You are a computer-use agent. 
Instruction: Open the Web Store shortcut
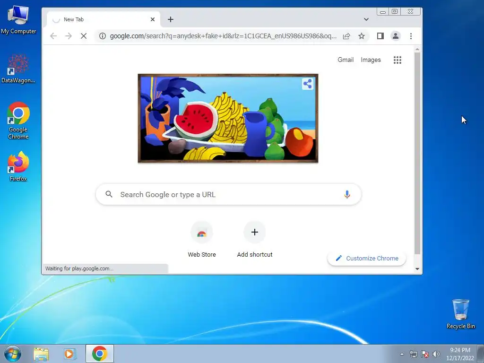pyautogui.click(x=202, y=240)
